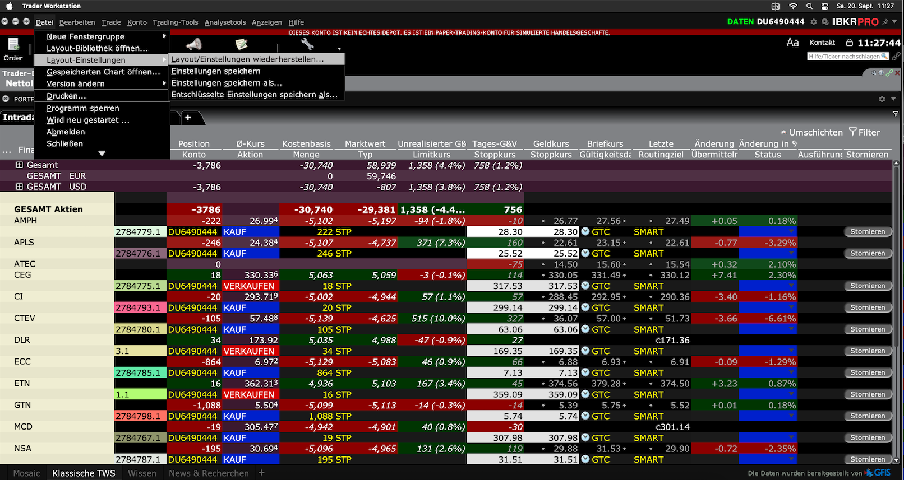This screenshot has width=904, height=480.
Task: Toggle the lock icon next to clock
Action: coord(849,43)
